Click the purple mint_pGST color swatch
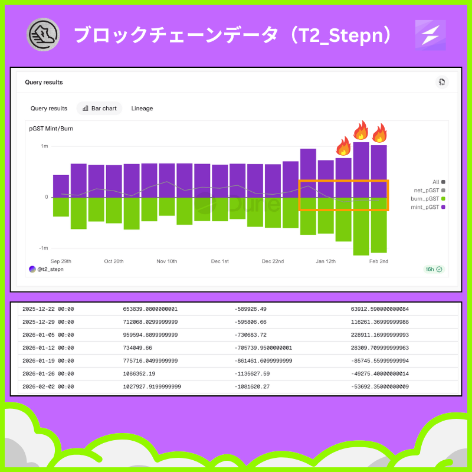472x472 pixels. click(443, 207)
